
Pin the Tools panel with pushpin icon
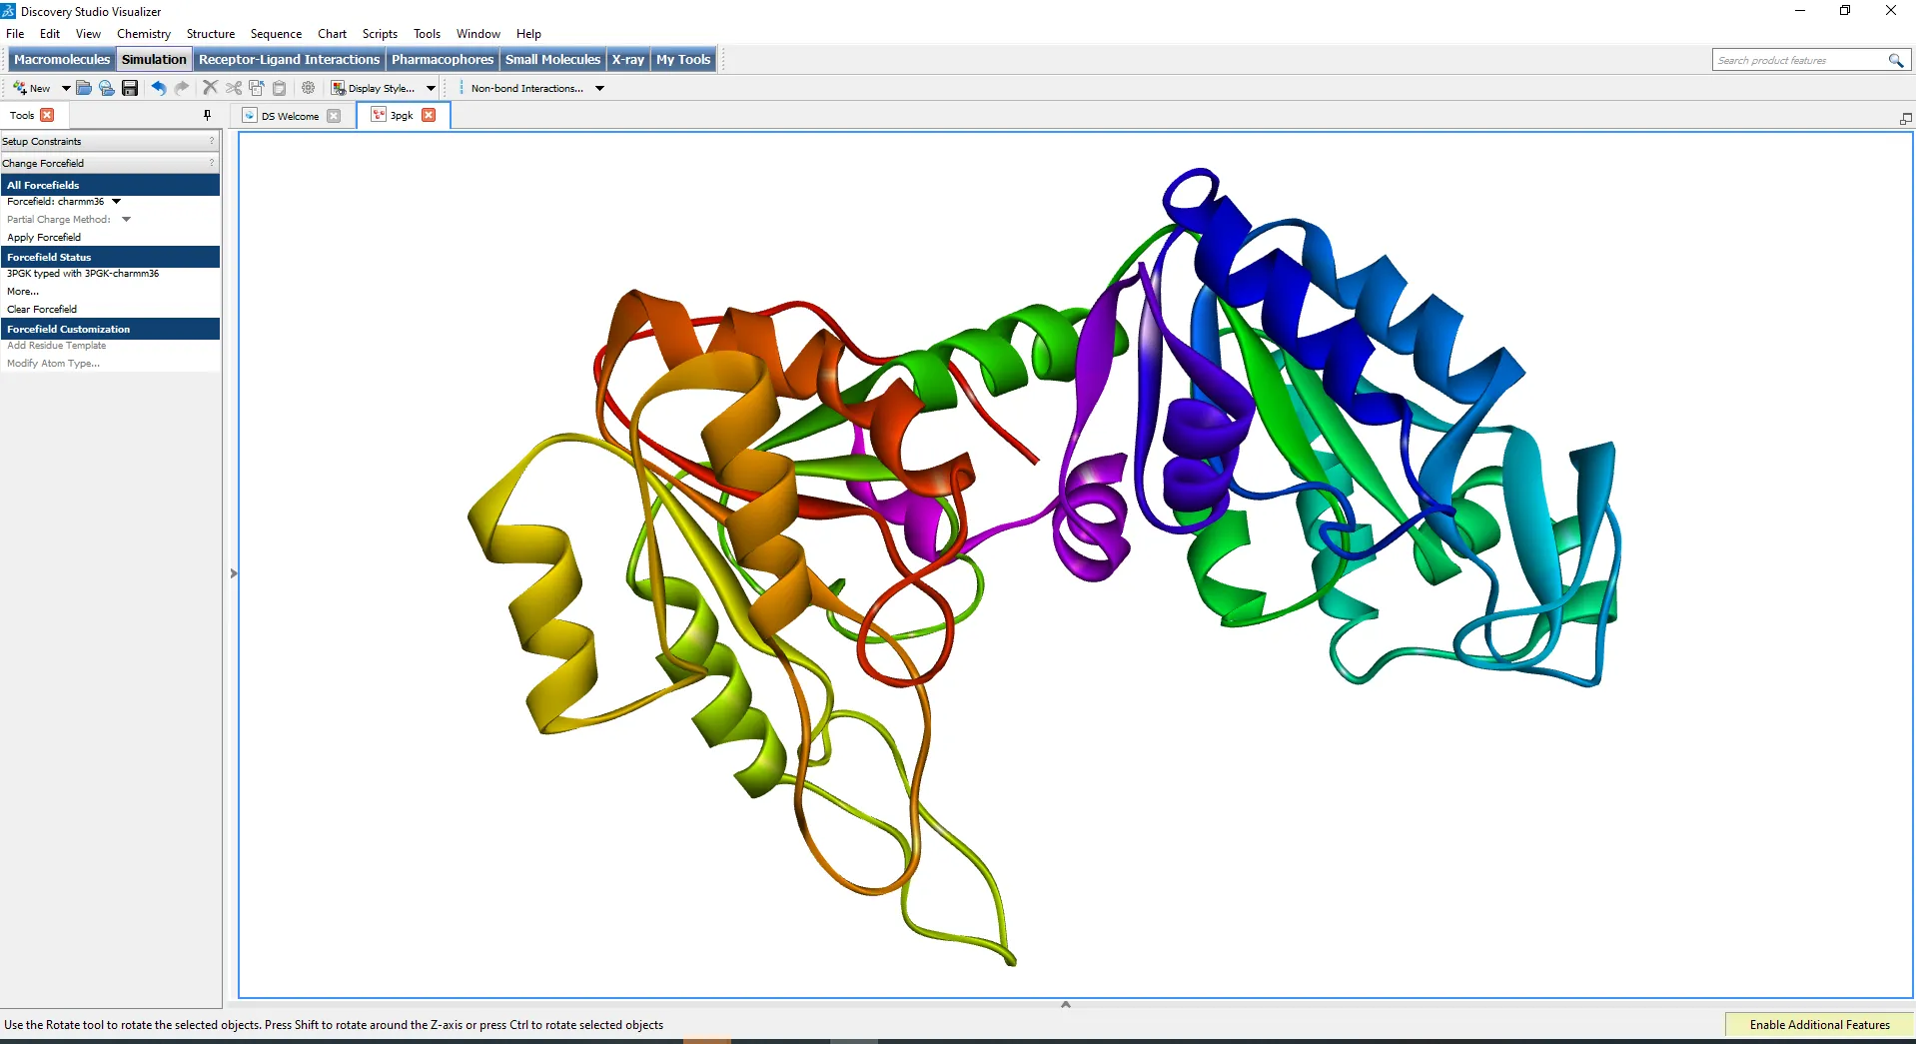click(207, 115)
